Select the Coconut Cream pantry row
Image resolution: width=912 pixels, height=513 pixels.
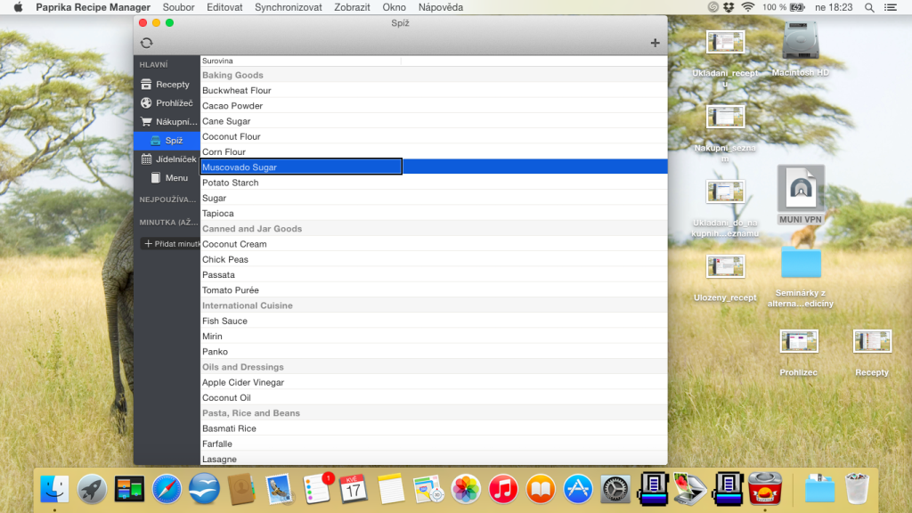click(x=434, y=244)
